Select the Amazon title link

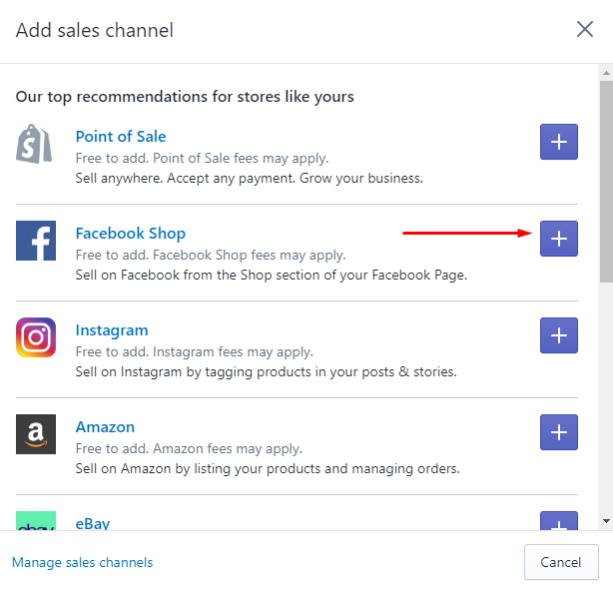[105, 427]
